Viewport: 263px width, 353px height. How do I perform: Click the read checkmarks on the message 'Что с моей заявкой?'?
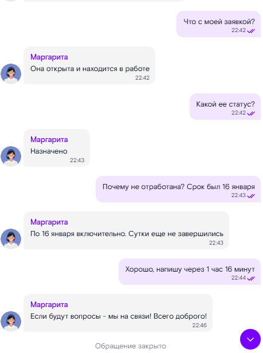pos(251,31)
